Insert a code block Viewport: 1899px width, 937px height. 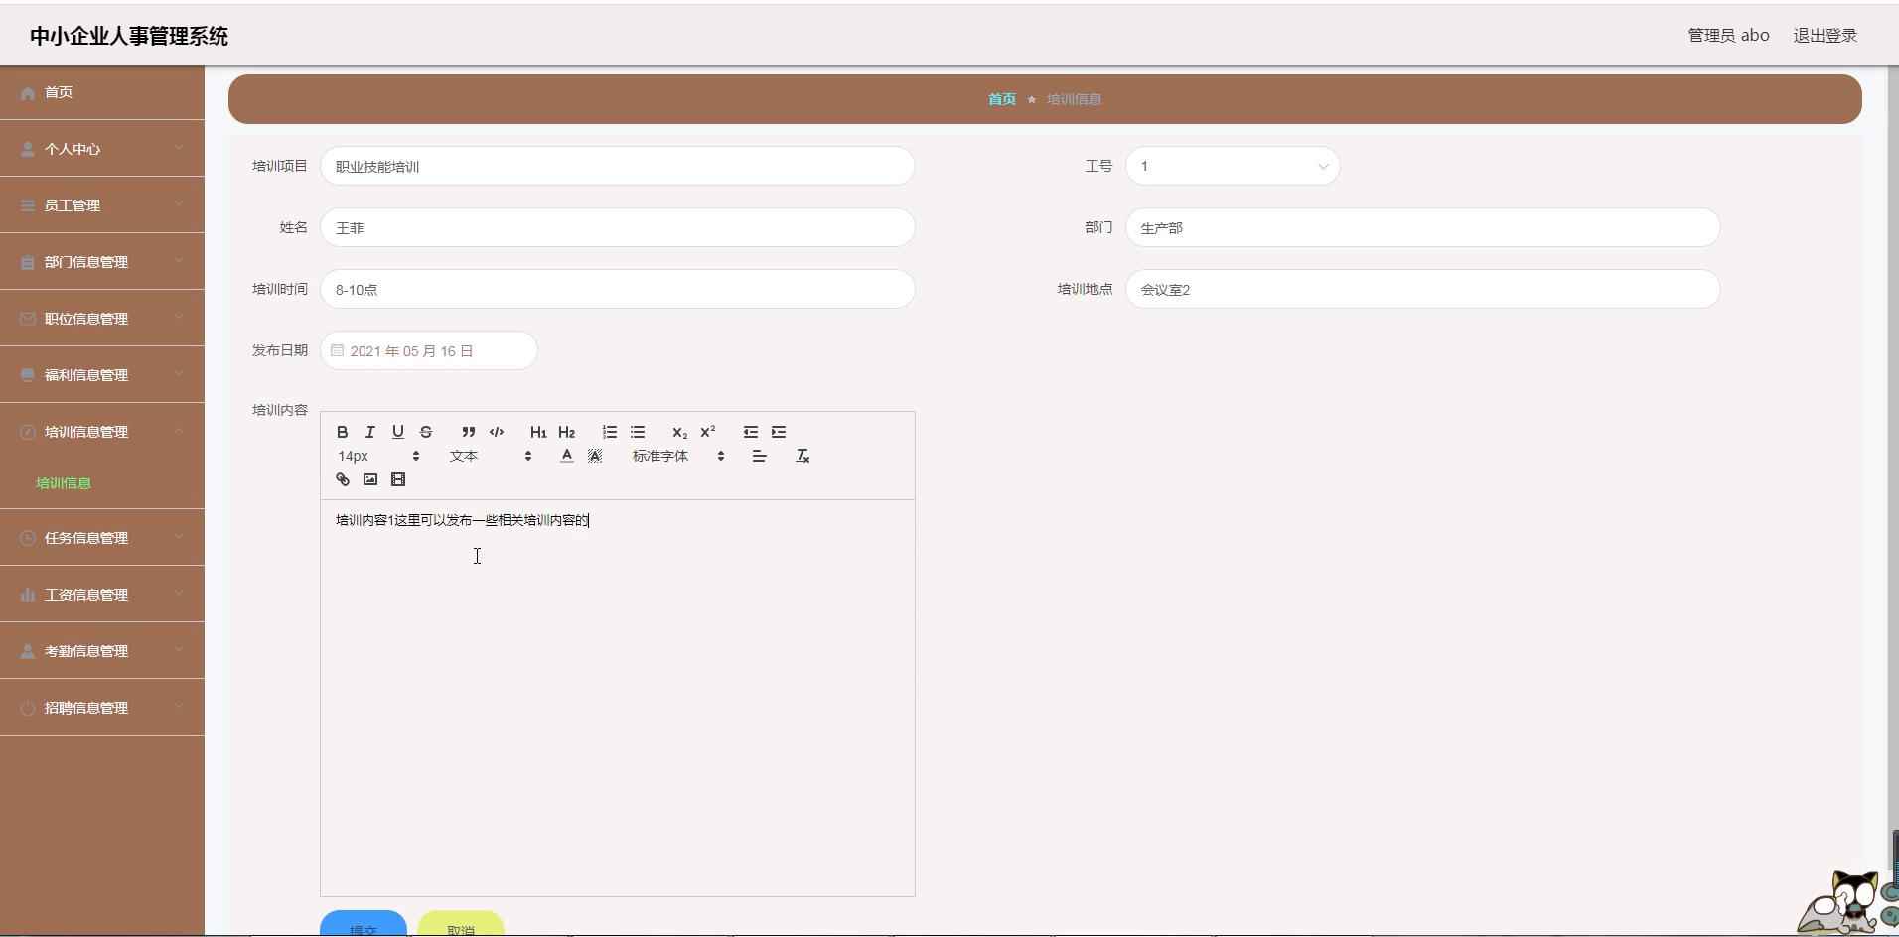click(497, 432)
